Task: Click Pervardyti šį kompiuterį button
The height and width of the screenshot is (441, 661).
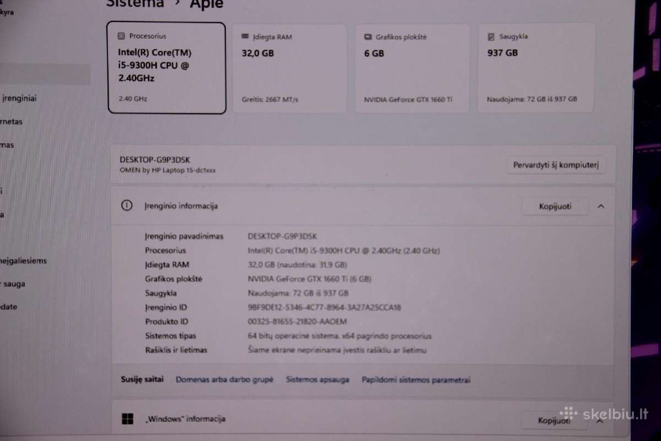Action: (556, 165)
